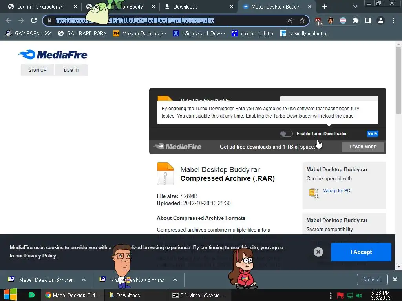Switch to the Character.AI login tab

(x=40, y=7)
